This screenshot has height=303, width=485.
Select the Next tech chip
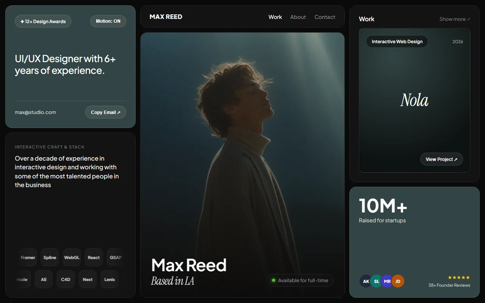[x=88, y=280]
